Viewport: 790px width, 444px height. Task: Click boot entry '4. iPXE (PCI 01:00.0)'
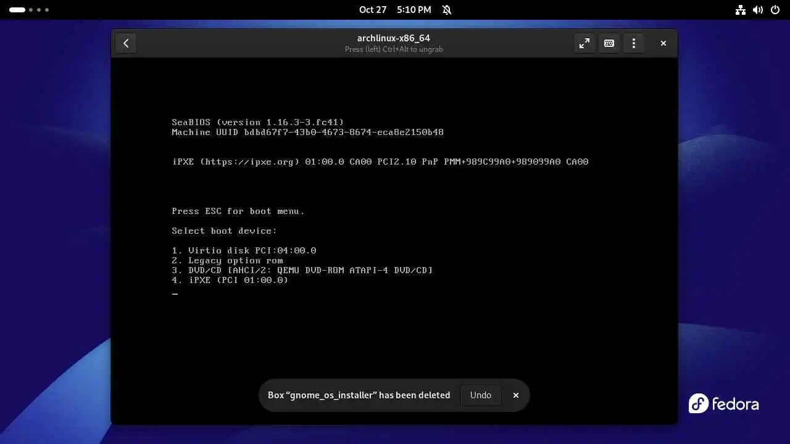coord(230,280)
